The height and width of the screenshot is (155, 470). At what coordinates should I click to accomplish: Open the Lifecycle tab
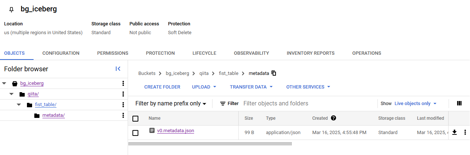pos(204,53)
